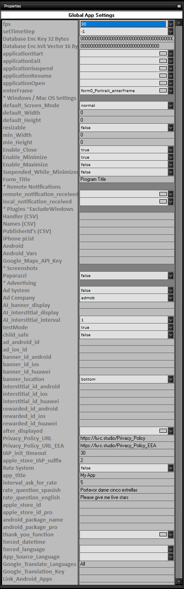Click the small button in applicationStart row
The image size is (184, 589).
click(163, 54)
